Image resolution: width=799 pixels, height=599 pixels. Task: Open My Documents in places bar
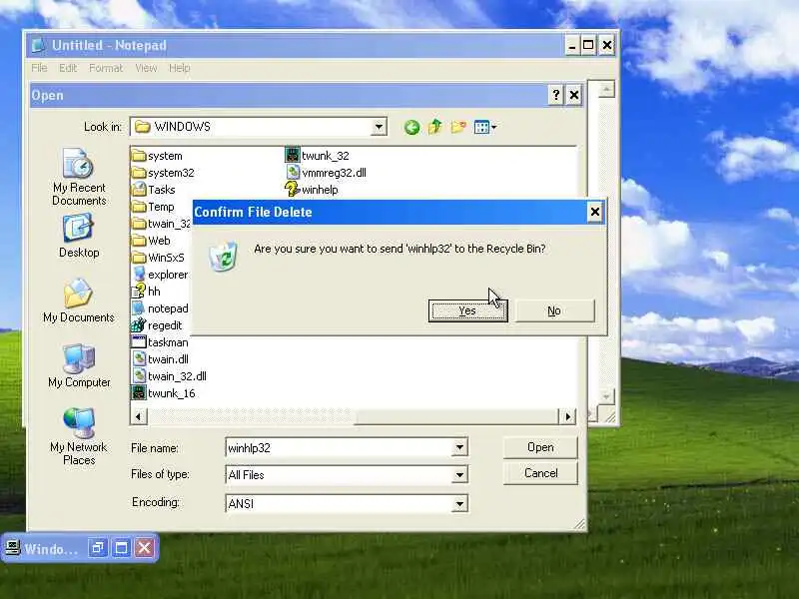pyautogui.click(x=79, y=300)
